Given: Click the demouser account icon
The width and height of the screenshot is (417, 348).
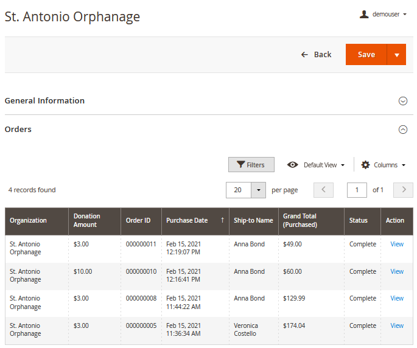Looking at the screenshot, I should pyautogui.click(x=364, y=14).
